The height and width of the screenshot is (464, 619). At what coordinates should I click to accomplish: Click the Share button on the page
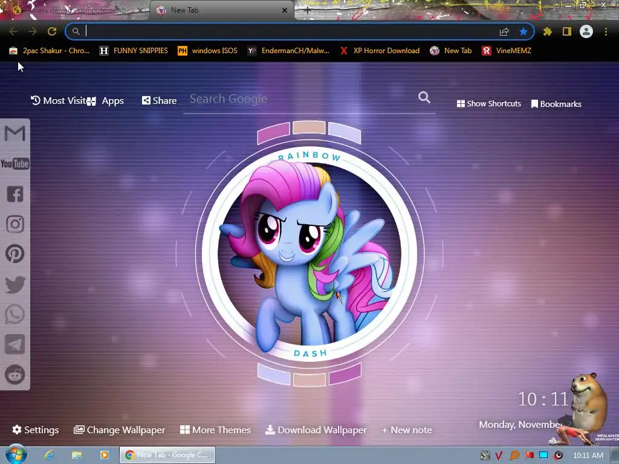(160, 101)
